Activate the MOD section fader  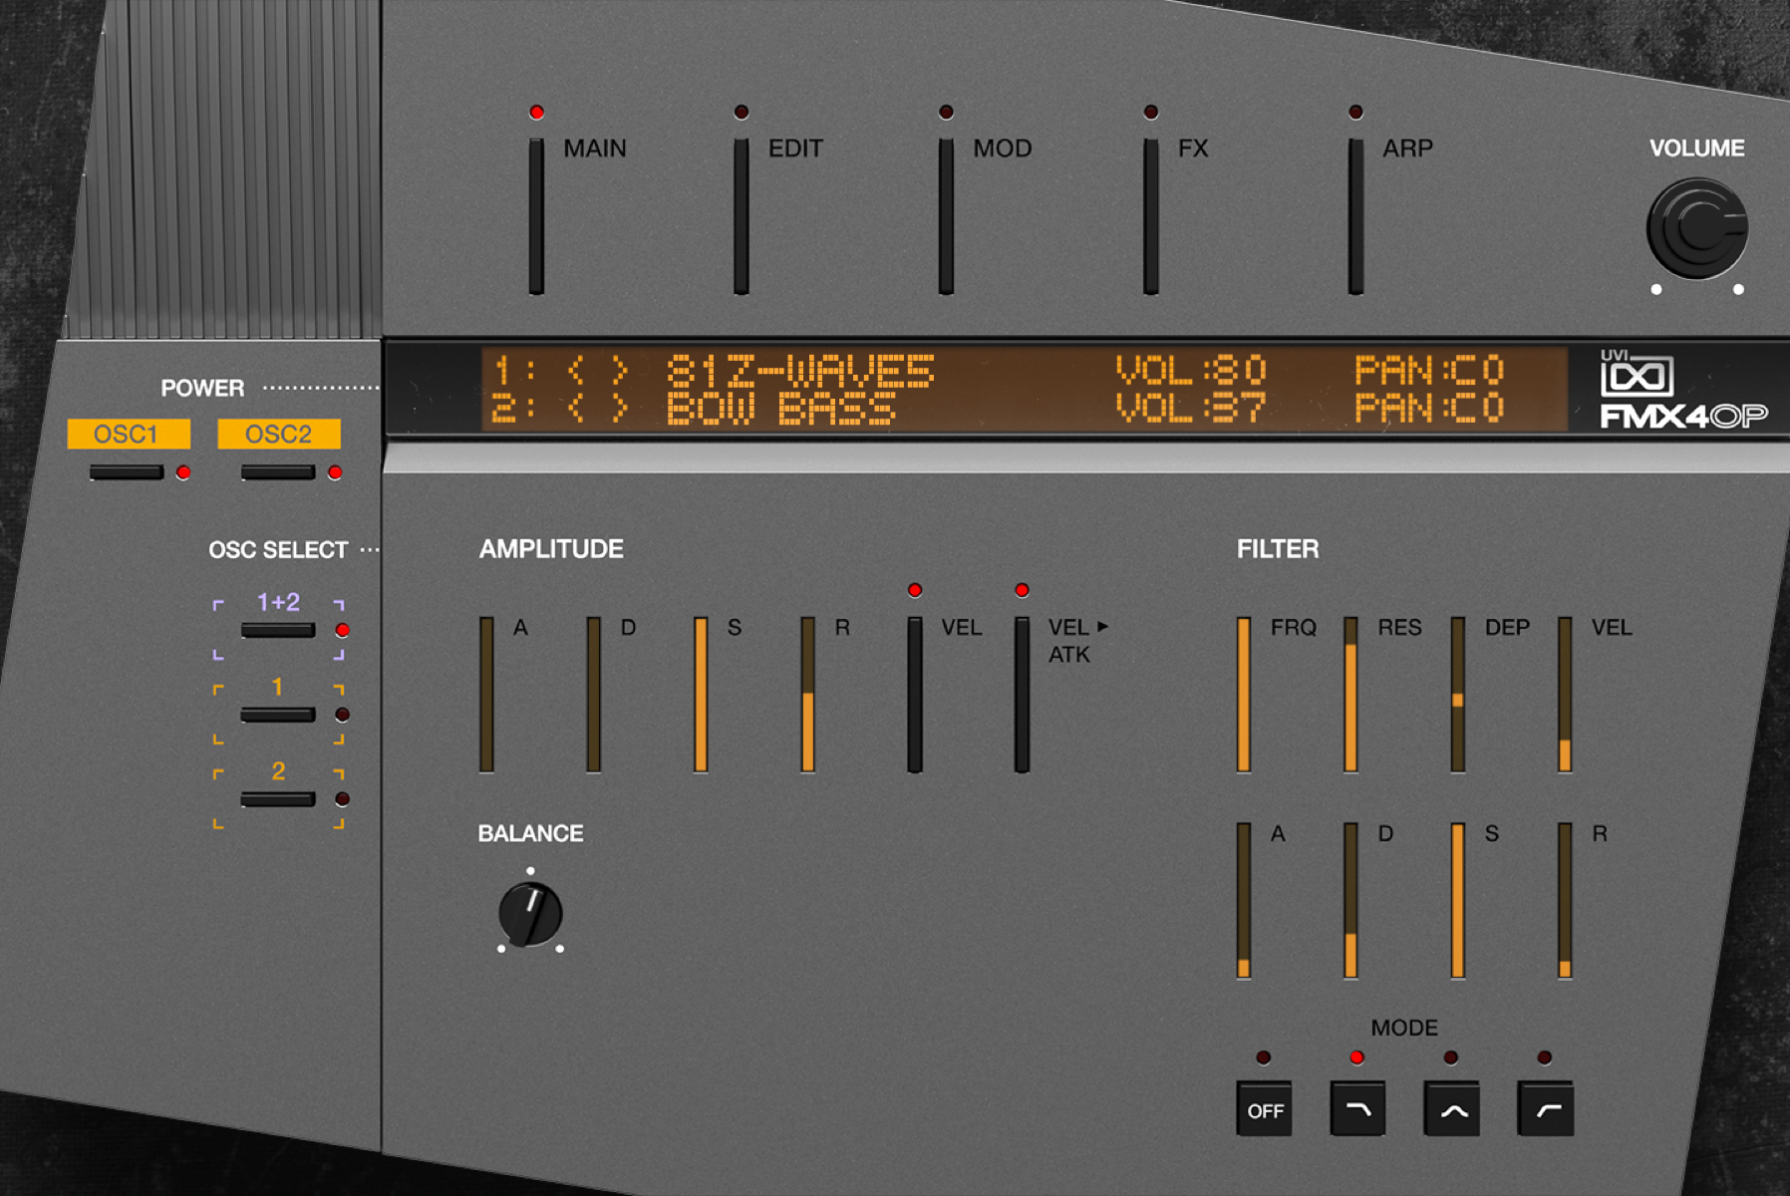tap(945, 214)
